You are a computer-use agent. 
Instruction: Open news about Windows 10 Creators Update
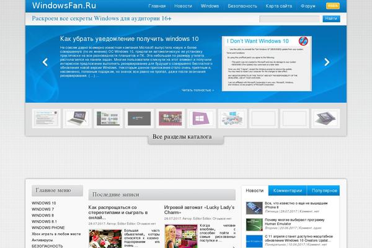tap(299, 239)
